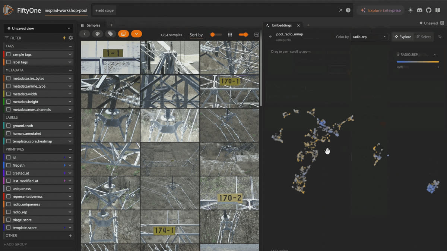The image size is (447, 251).
Task: Open the Color by radio_rep dropdown
Action: (x=369, y=37)
